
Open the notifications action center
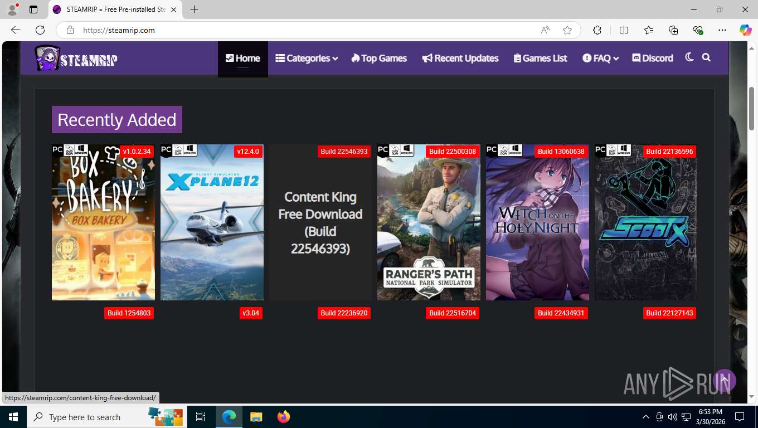click(740, 417)
